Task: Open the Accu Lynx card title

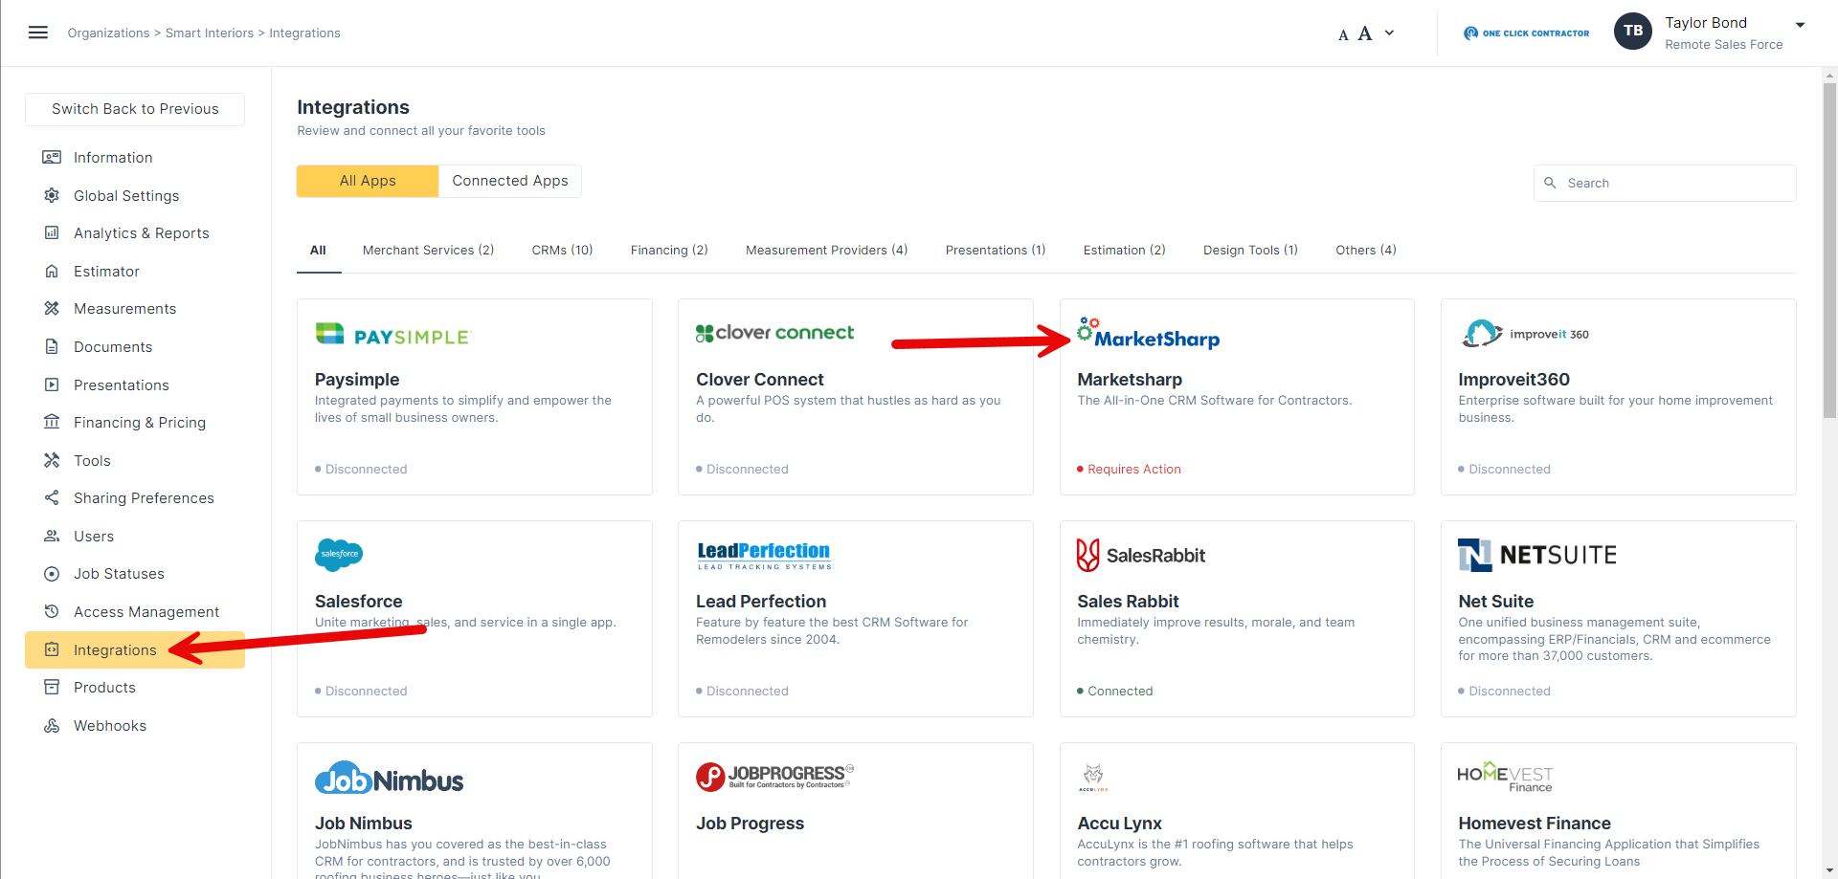Action: [1119, 824]
